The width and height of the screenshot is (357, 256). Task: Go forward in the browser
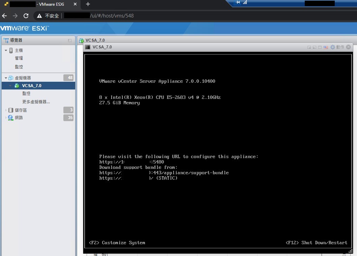(15, 16)
